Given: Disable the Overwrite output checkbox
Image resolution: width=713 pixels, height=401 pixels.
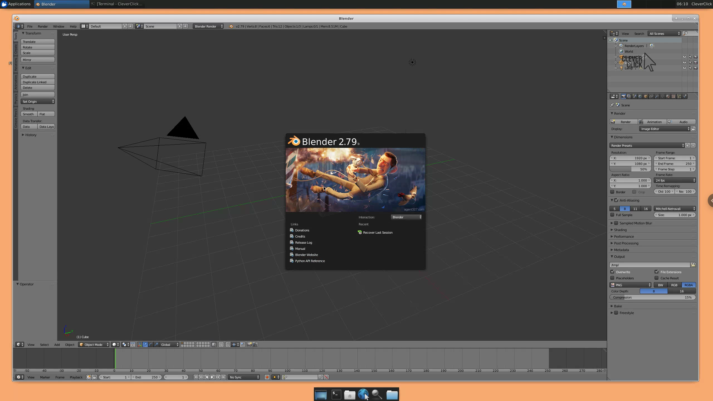Looking at the screenshot, I should tap(612, 272).
